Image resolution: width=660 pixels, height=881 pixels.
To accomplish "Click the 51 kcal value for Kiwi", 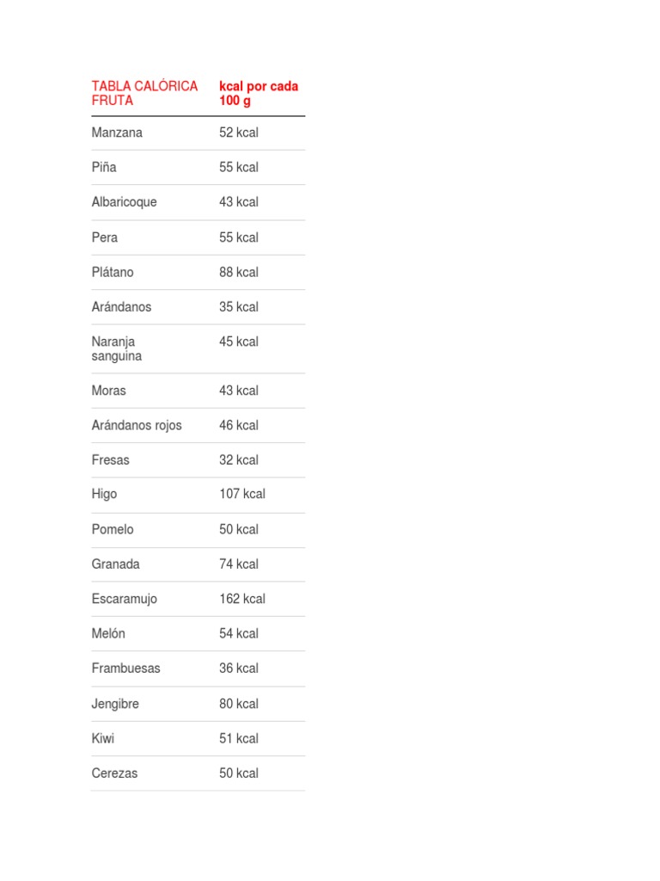I will (x=238, y=738).
